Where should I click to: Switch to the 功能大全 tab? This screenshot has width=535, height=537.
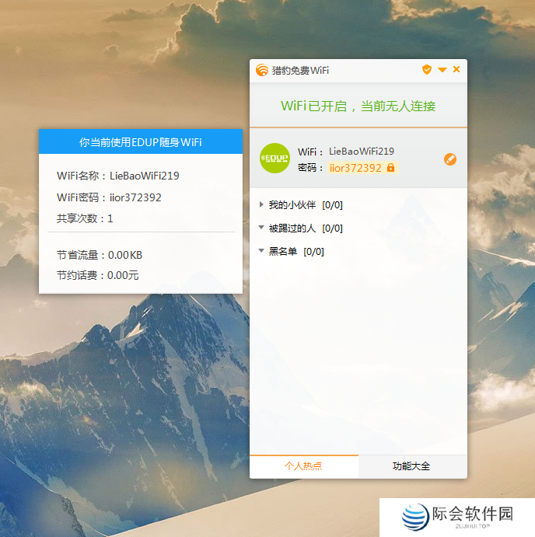click(x=412, y=466)
